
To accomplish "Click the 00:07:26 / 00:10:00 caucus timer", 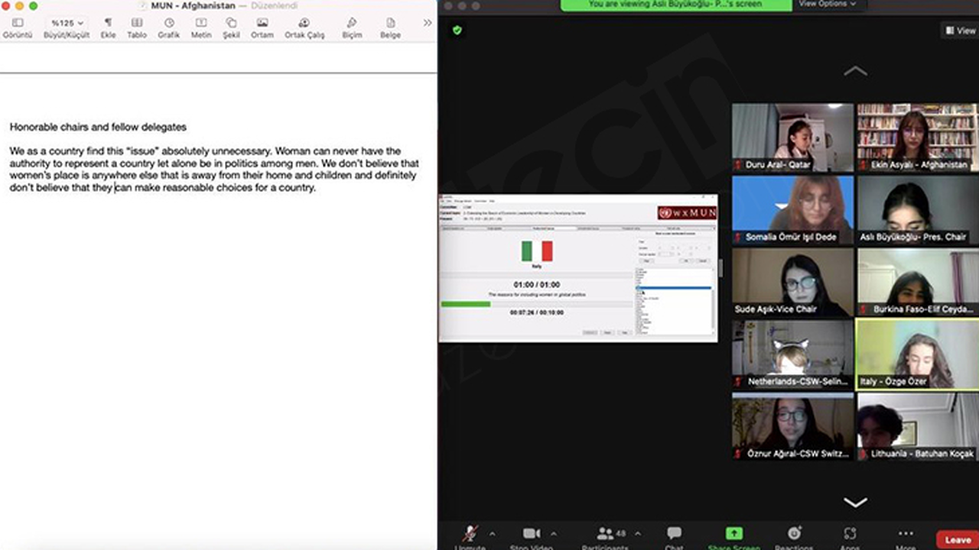I will 535,312.
